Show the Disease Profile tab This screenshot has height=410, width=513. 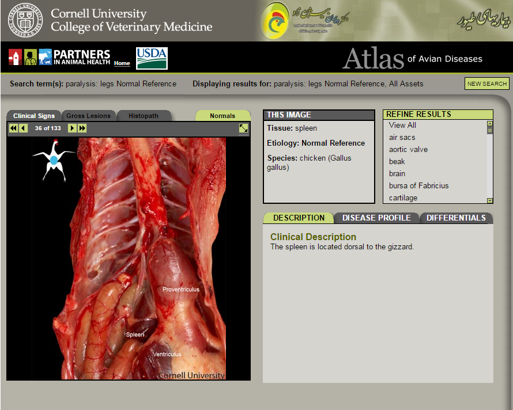(x=376, y=218)
